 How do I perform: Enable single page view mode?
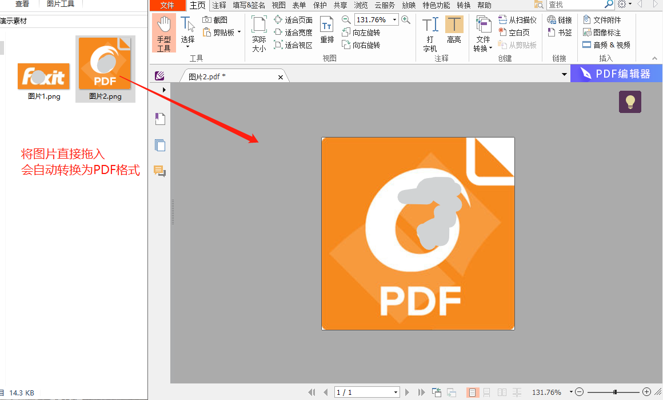click(x=473, y=393)
